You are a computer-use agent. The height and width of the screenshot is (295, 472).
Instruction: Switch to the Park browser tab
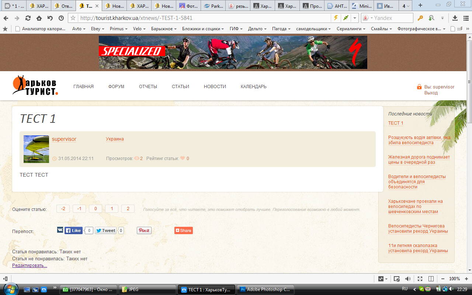click(213, 6)
